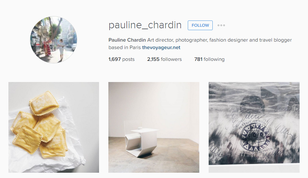308x178 pixels.
Task: Open the circular profile picture
Action: click(x=54, y=40)
